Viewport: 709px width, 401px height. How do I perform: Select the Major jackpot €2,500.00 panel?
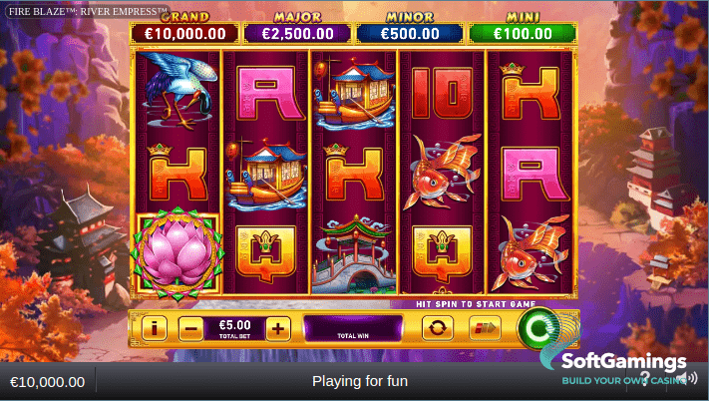297,34
